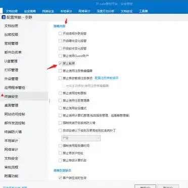
Task: Select 外设管理 in the policy list
Action: pos(11,79)
